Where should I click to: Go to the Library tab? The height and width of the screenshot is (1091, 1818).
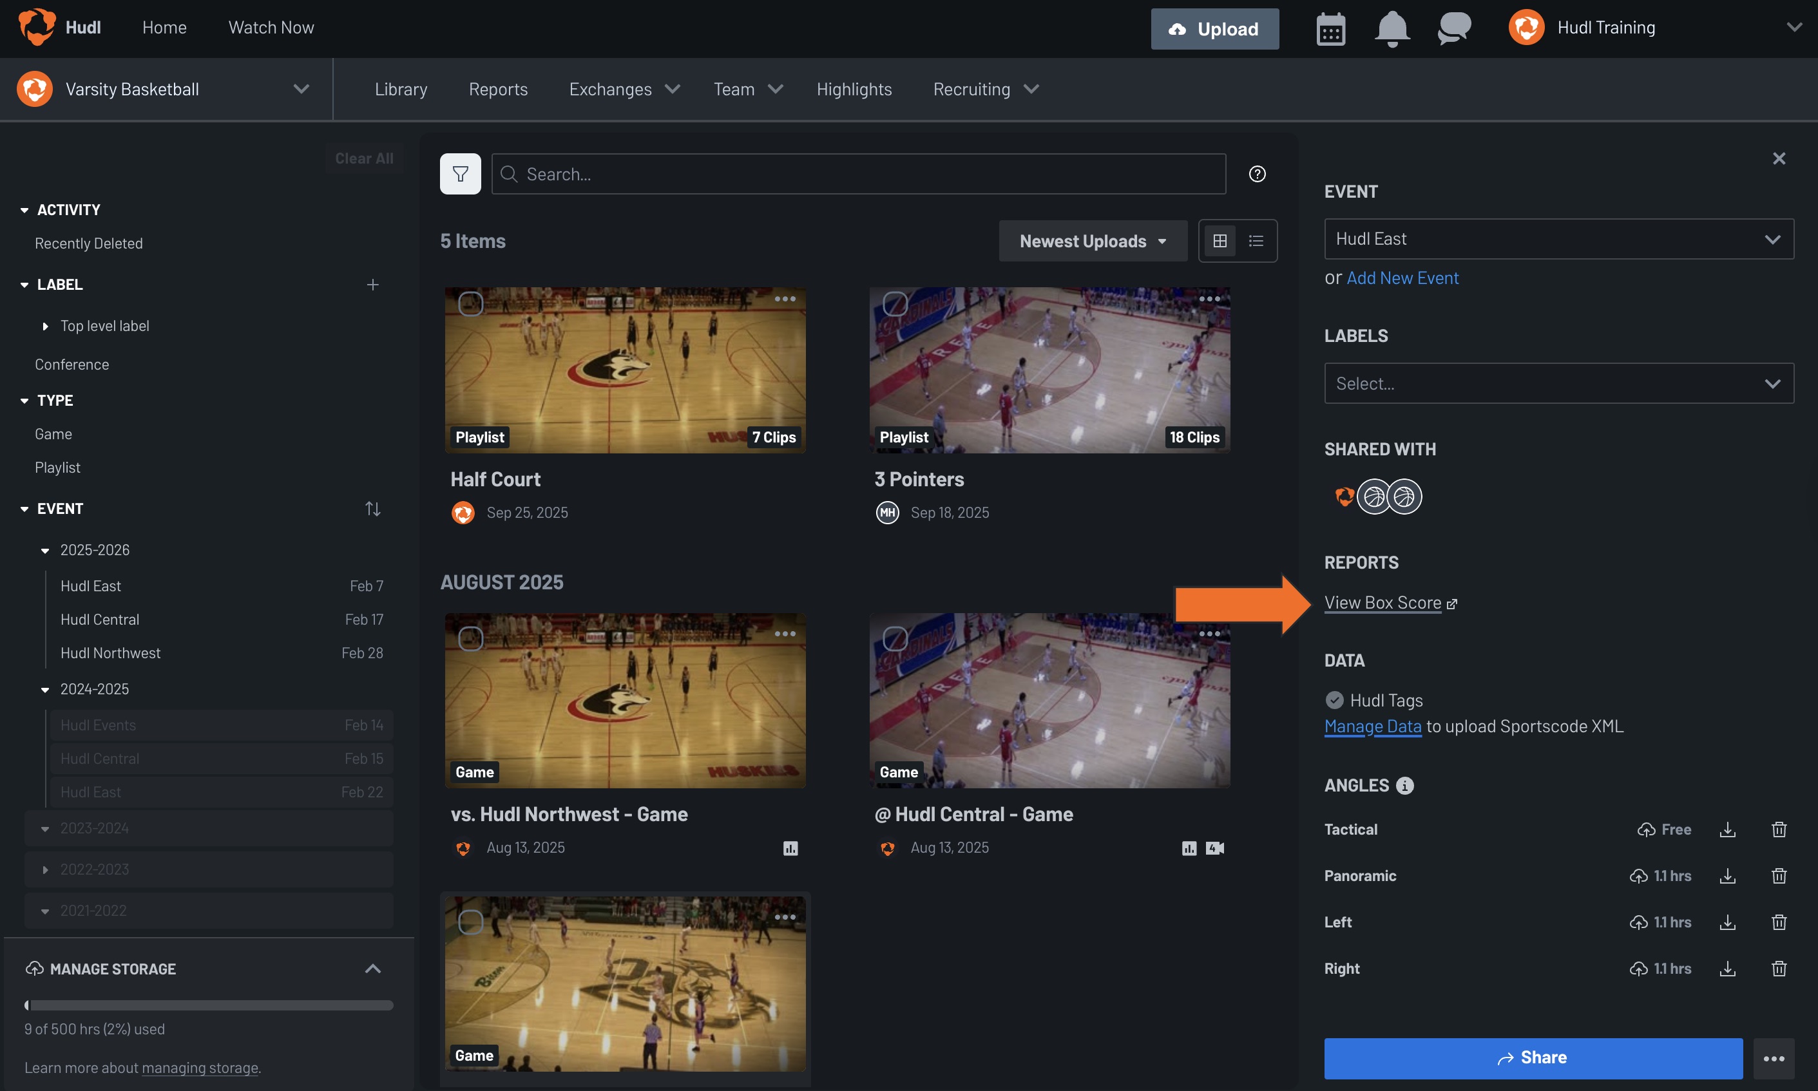click(x=401, y=89)
